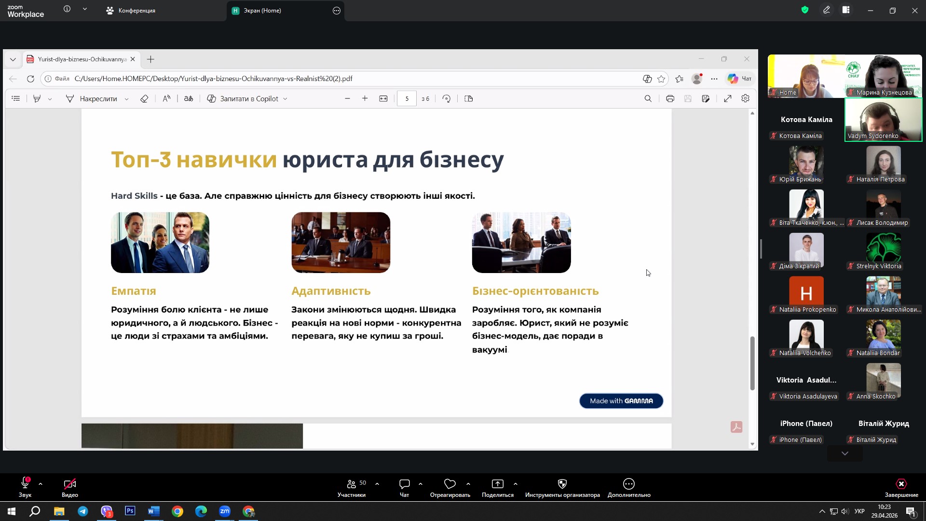This screenshot has height=521, width=926.
Task: Zoom in with the plus icon
Action: (x=365, y=98)
